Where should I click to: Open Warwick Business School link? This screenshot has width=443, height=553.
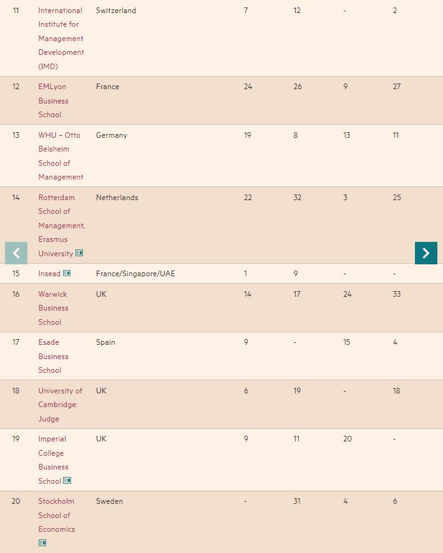pyautogui.click(x=53, y=308)
